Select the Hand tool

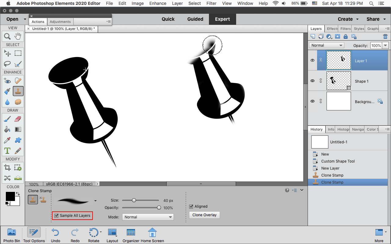click(x=18, y=37)
